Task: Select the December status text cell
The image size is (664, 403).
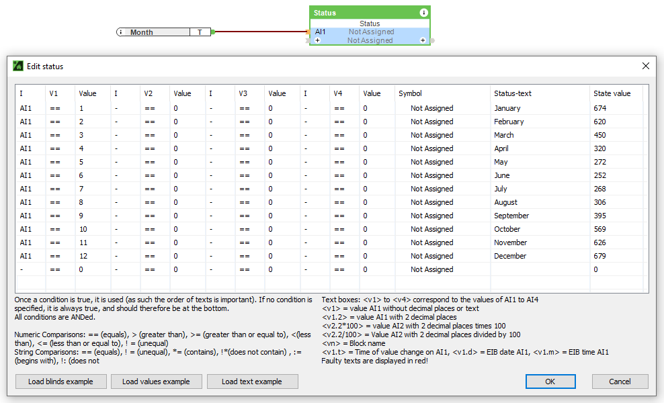Action: coord(540,256)
